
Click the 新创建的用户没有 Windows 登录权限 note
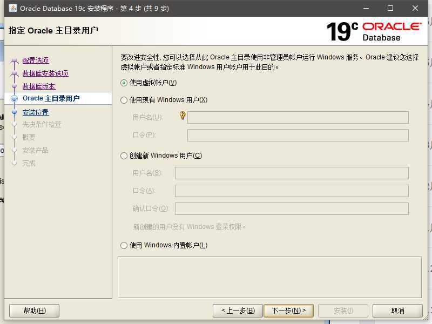189,227
